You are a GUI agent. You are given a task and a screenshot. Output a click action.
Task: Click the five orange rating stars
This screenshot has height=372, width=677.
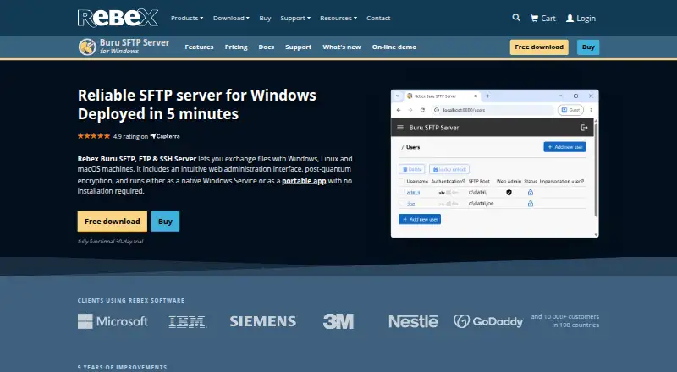94,136
